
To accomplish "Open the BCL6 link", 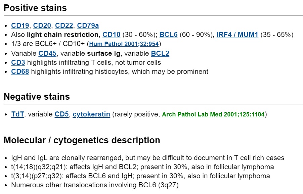I will pyautogui.click(x=168, y=35).
